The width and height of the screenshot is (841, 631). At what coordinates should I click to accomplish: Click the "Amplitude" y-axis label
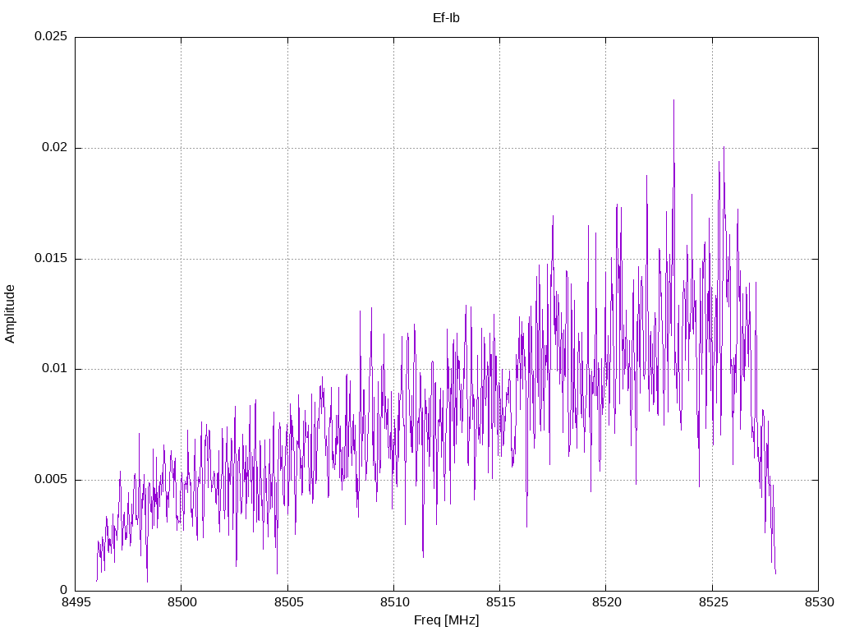point(10,314)
